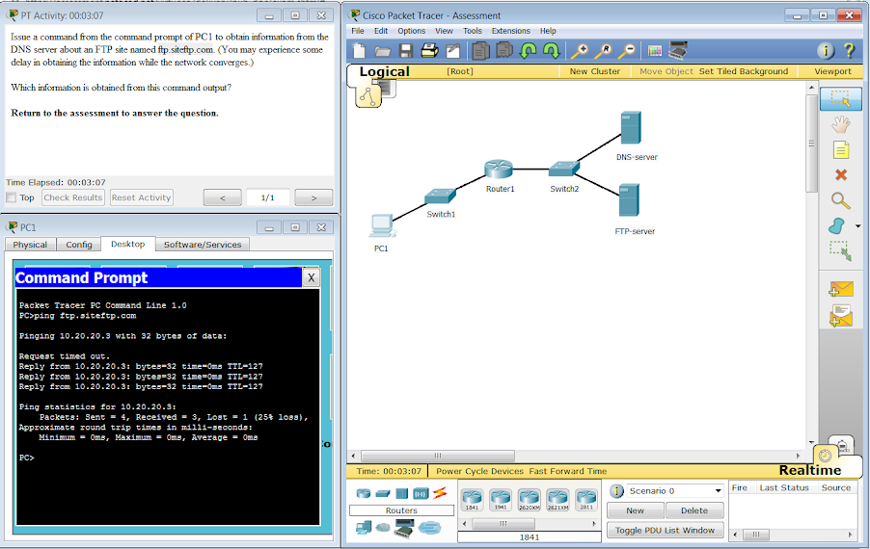This screenshot has height=549, width=870.
Task: Choose the Resize Shape tool
Action: pyautogui.click(x=841, y=251)
